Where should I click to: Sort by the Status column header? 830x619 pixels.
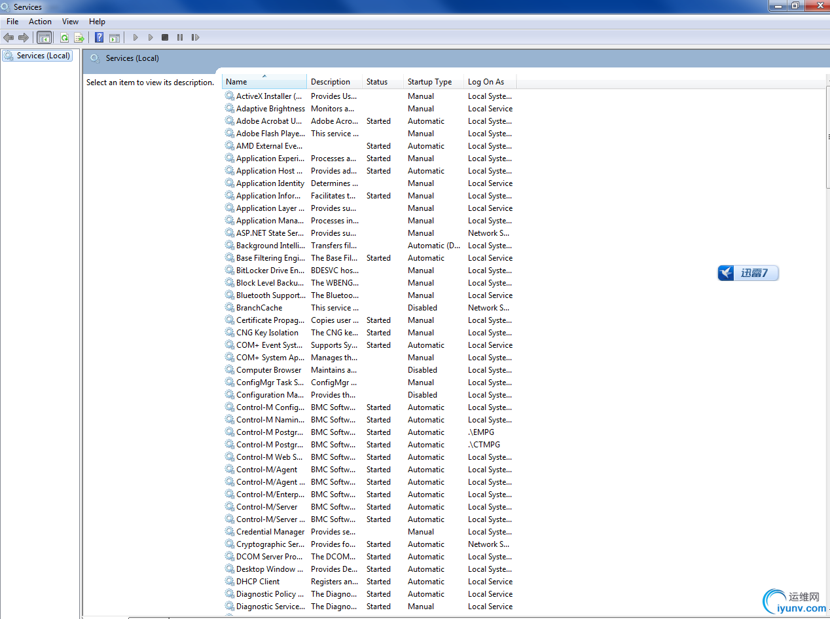pyautogui.click(x=383, y=82)
